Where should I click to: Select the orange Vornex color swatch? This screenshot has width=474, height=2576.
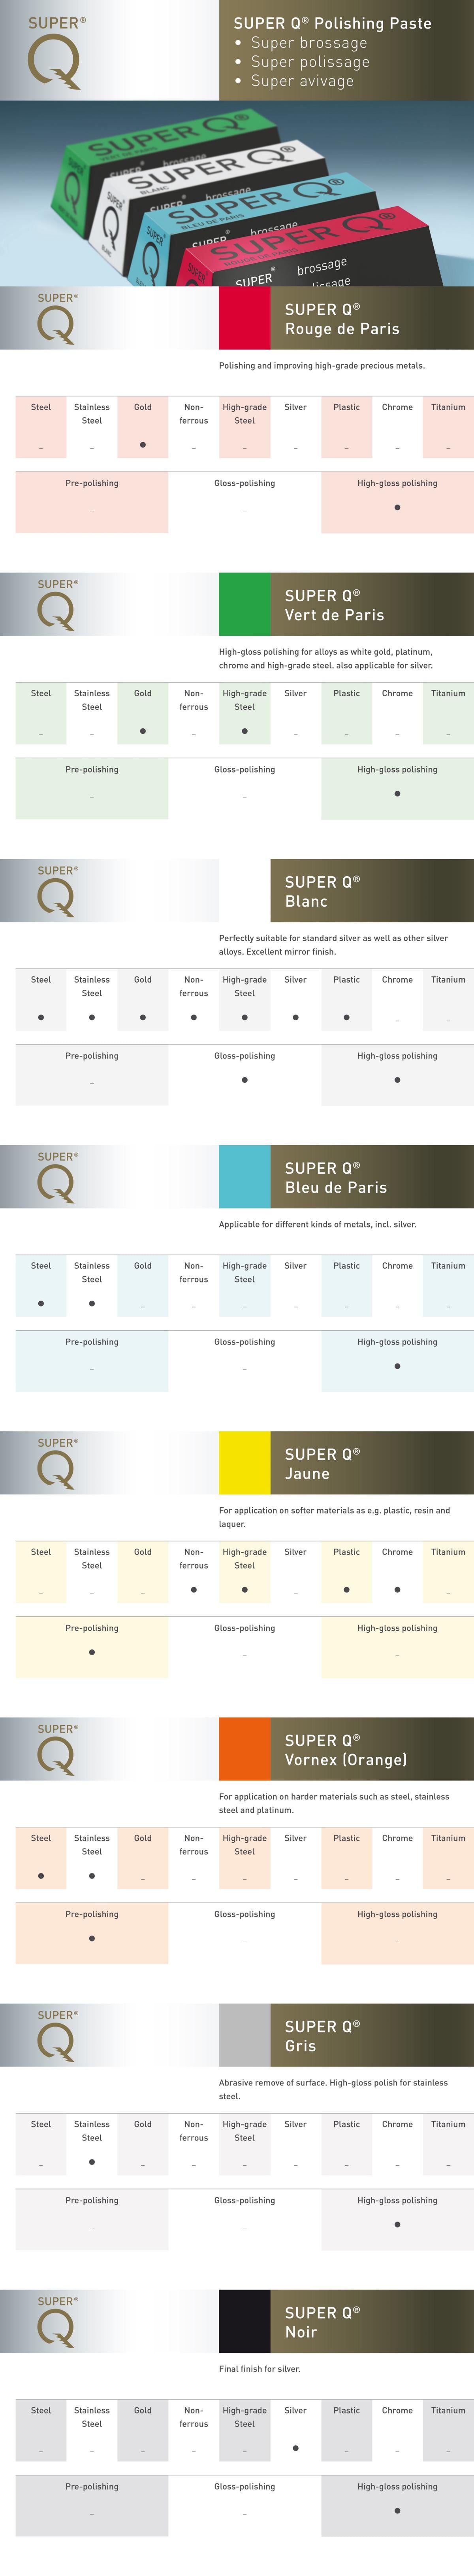coord(245,1748)
